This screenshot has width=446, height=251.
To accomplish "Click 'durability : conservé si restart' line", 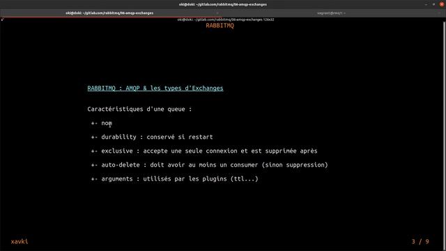I will pos(152,137).
